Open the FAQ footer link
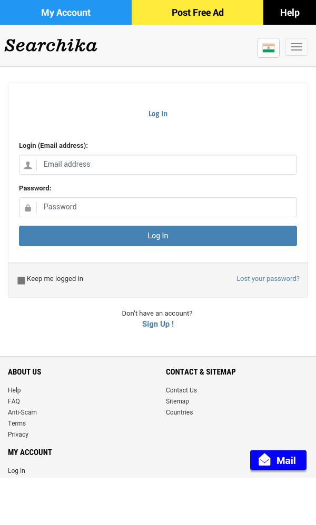The width and height of the screenshot is (316, 525). (14, 401)
